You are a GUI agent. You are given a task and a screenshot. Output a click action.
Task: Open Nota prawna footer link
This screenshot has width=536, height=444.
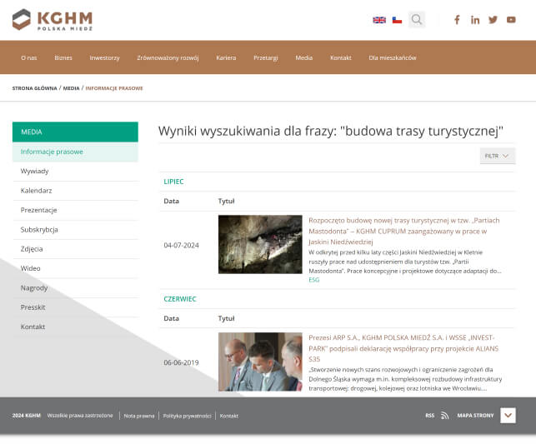pos(138,416)
